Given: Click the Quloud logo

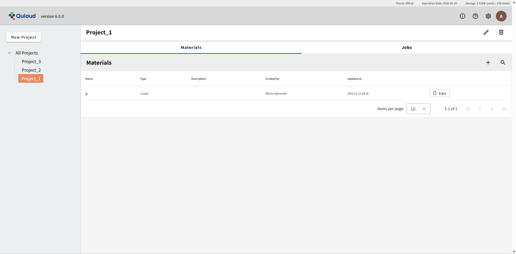Looking at the screenshot, I should pos(22,16).
